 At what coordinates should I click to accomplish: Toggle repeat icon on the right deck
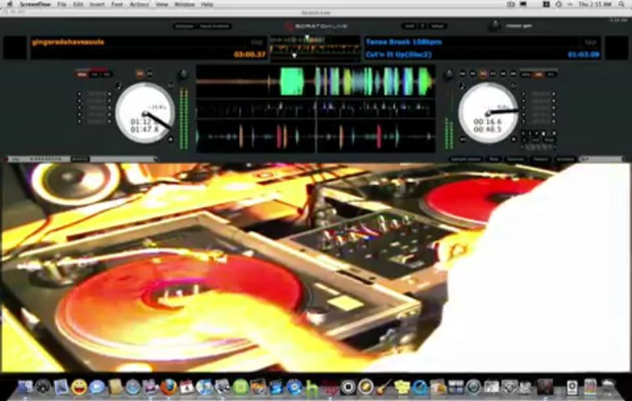tap(513, 85)
